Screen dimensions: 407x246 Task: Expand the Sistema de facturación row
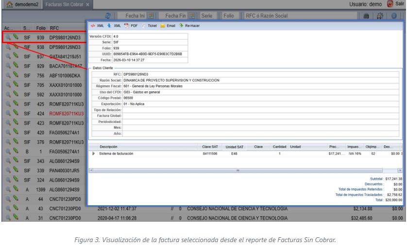pos(94,153)
